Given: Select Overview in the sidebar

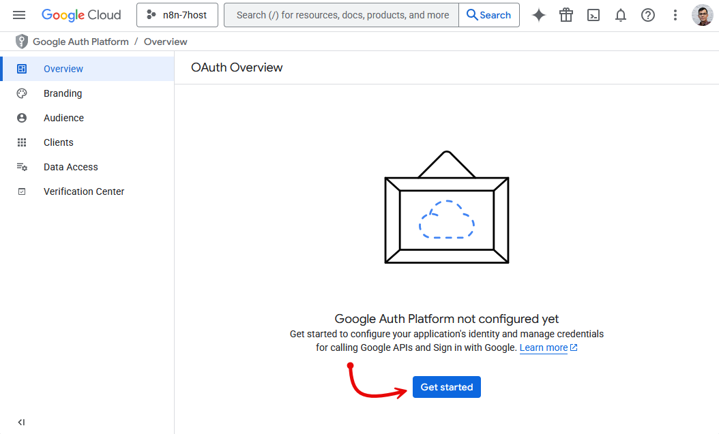Looking at the screenshot, I should 88,69.
